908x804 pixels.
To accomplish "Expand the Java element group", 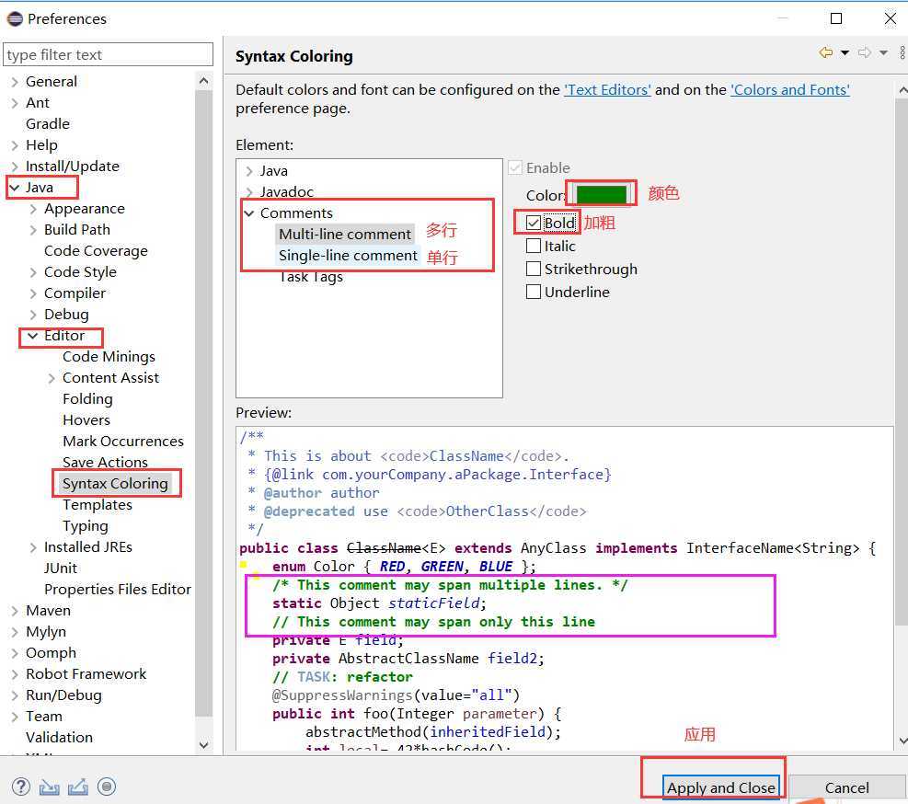I will pos(249,171).
